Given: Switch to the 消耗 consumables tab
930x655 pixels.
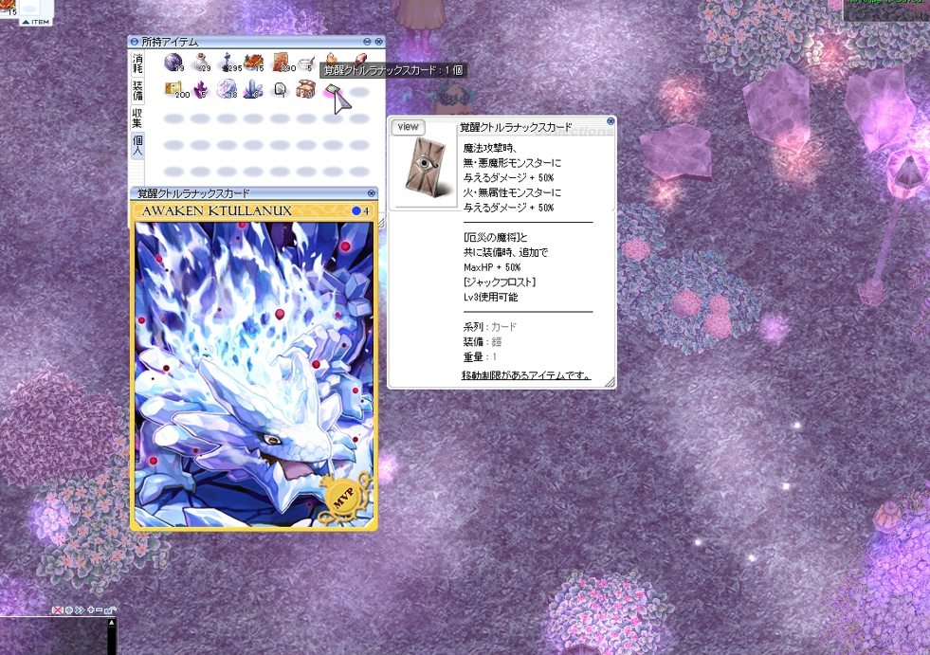Looking at the screenshot, I should click(137, 64).
